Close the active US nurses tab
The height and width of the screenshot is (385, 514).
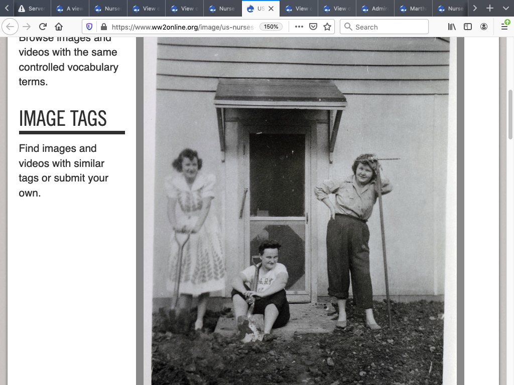(272, 9)
